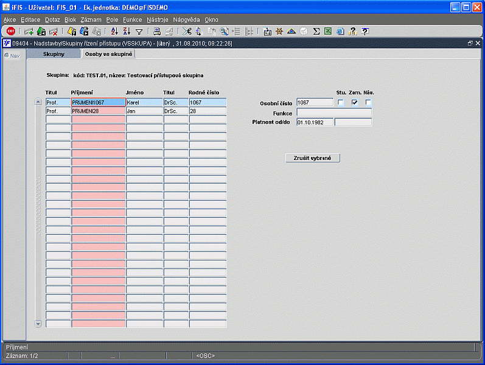Click the printer icon in toolbar
Screen dimensions: 485x365
pos(157,31)
